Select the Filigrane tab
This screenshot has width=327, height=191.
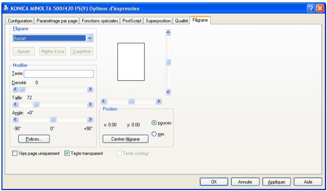pyautogui.click(x=200, y=20)
